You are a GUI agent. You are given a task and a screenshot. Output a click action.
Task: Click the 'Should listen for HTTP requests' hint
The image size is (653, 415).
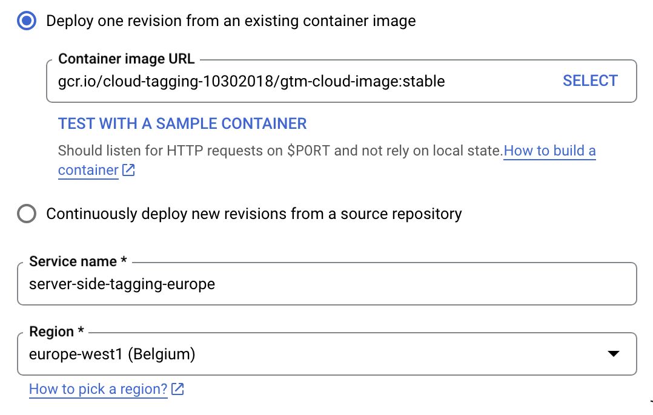pos(280,151)
